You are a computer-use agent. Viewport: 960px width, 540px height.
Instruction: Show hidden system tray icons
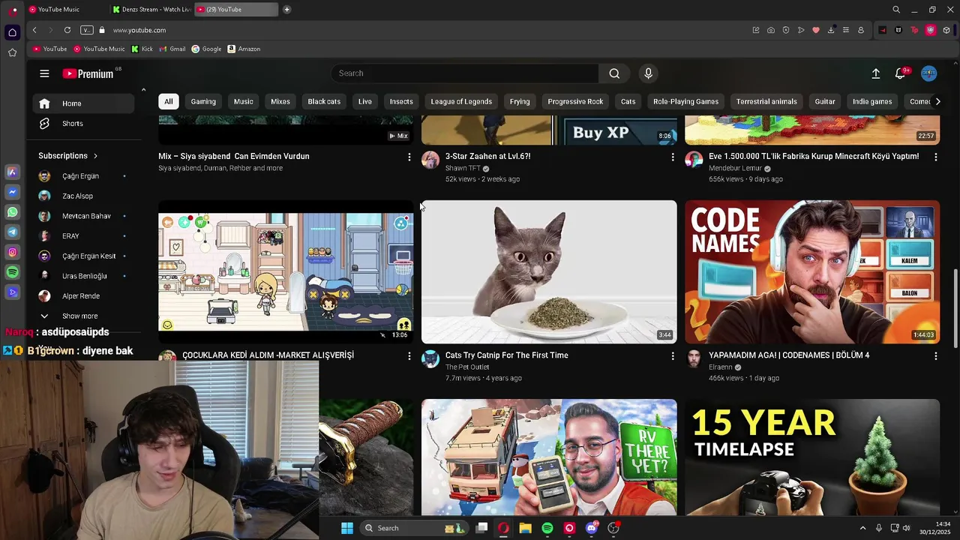[x=862, y=528]
